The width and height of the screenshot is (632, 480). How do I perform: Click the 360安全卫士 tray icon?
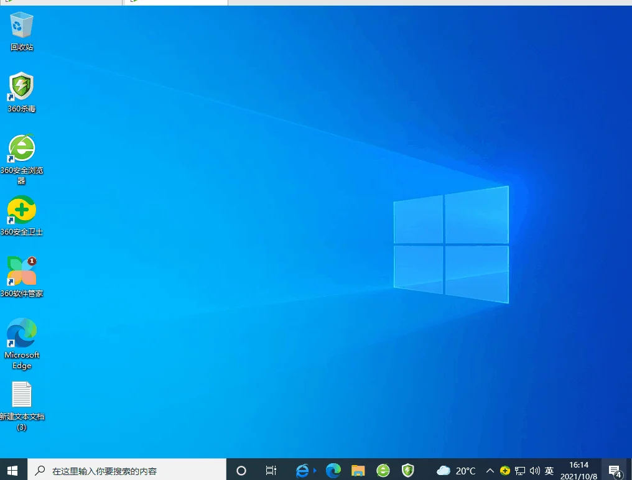click(505, 470)
